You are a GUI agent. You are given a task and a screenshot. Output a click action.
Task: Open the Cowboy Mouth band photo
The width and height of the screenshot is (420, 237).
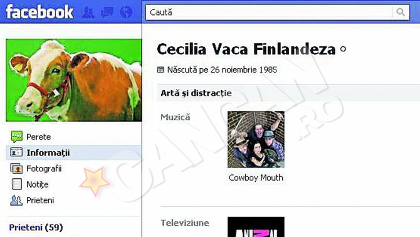coord(256,139)
